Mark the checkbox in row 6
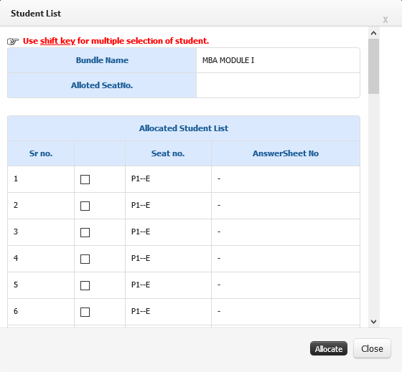Viewport: 402px width, 372px height. point(85,312)
